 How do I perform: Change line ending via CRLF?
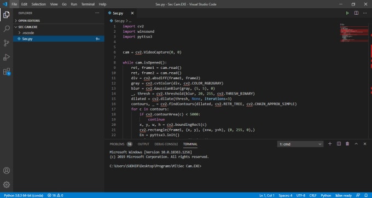(313, 195)
